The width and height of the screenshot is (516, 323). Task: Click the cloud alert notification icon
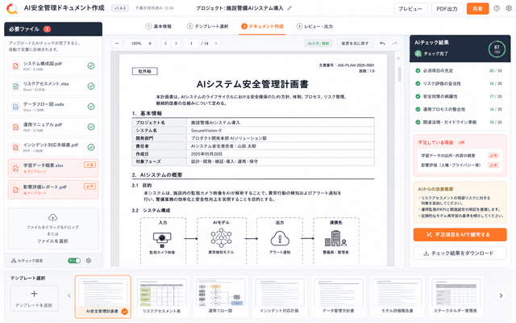[280, 238]
